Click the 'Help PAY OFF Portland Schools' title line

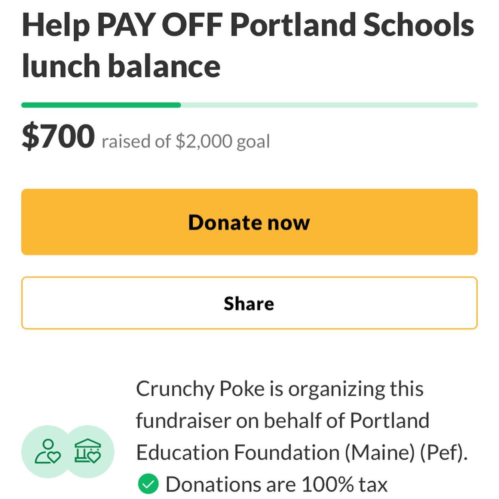point(248,25)
